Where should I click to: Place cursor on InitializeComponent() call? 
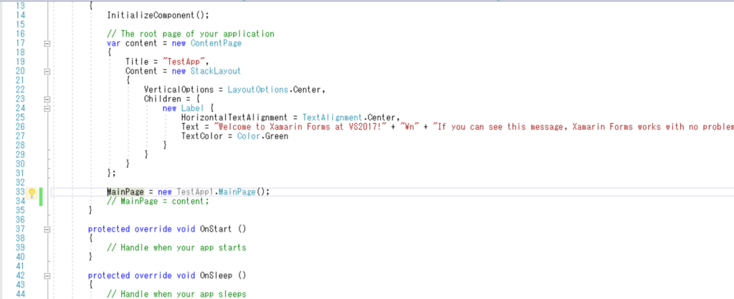click(158, 15)
